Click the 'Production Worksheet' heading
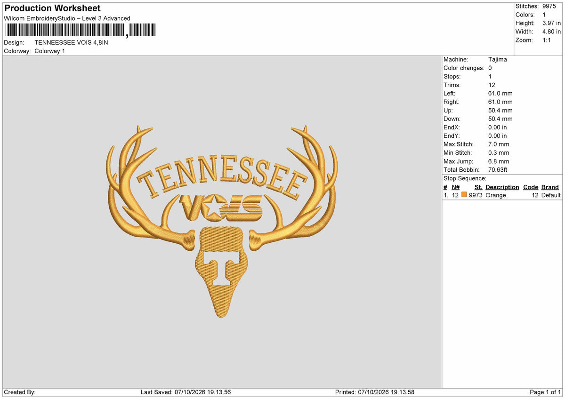Viewport: 565px width, 399px height. 52,8
